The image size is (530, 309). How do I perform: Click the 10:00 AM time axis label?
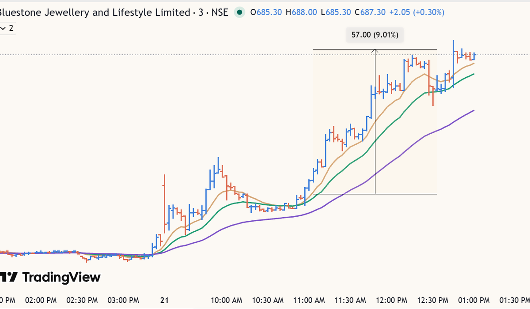pos(227,300)
